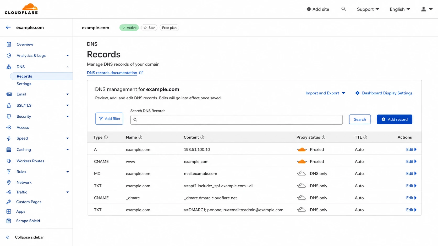
Task: Click the Speed lightning bolt icon
Action: tap(9, 138)
